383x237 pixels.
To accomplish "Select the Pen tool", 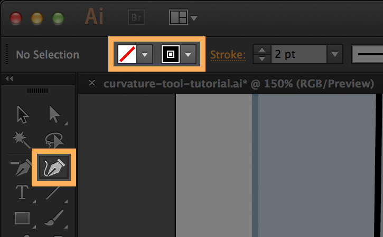I will point(22,169).
